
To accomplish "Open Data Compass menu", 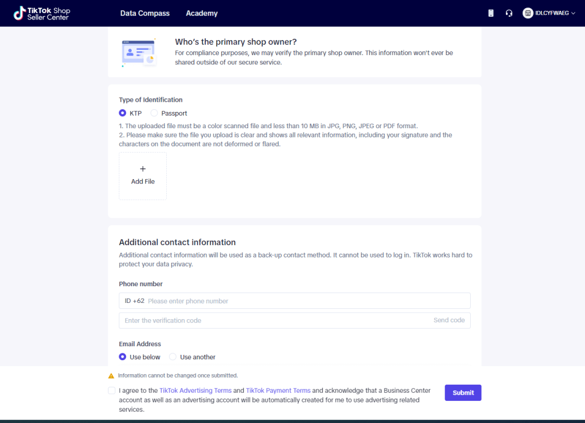I will pos(145,14).
